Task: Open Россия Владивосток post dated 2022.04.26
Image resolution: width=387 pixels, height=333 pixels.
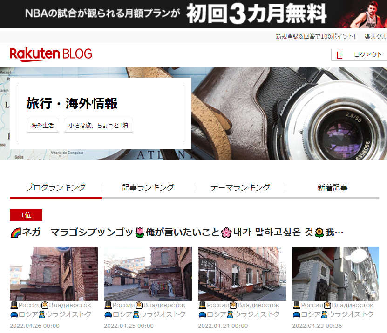Action: [51, 310]
